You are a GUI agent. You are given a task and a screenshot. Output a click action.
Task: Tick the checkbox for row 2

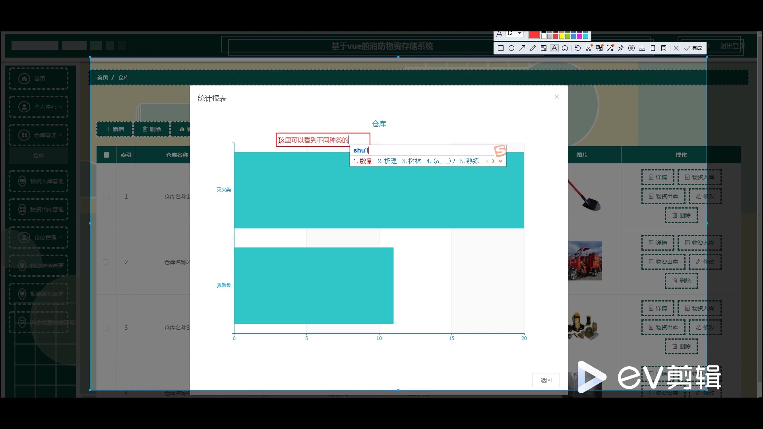(x=106, y=262)
